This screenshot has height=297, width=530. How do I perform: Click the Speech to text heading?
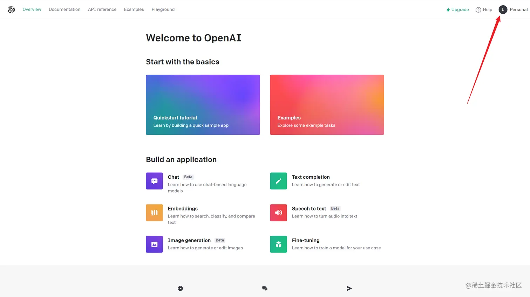coord(309,209)
